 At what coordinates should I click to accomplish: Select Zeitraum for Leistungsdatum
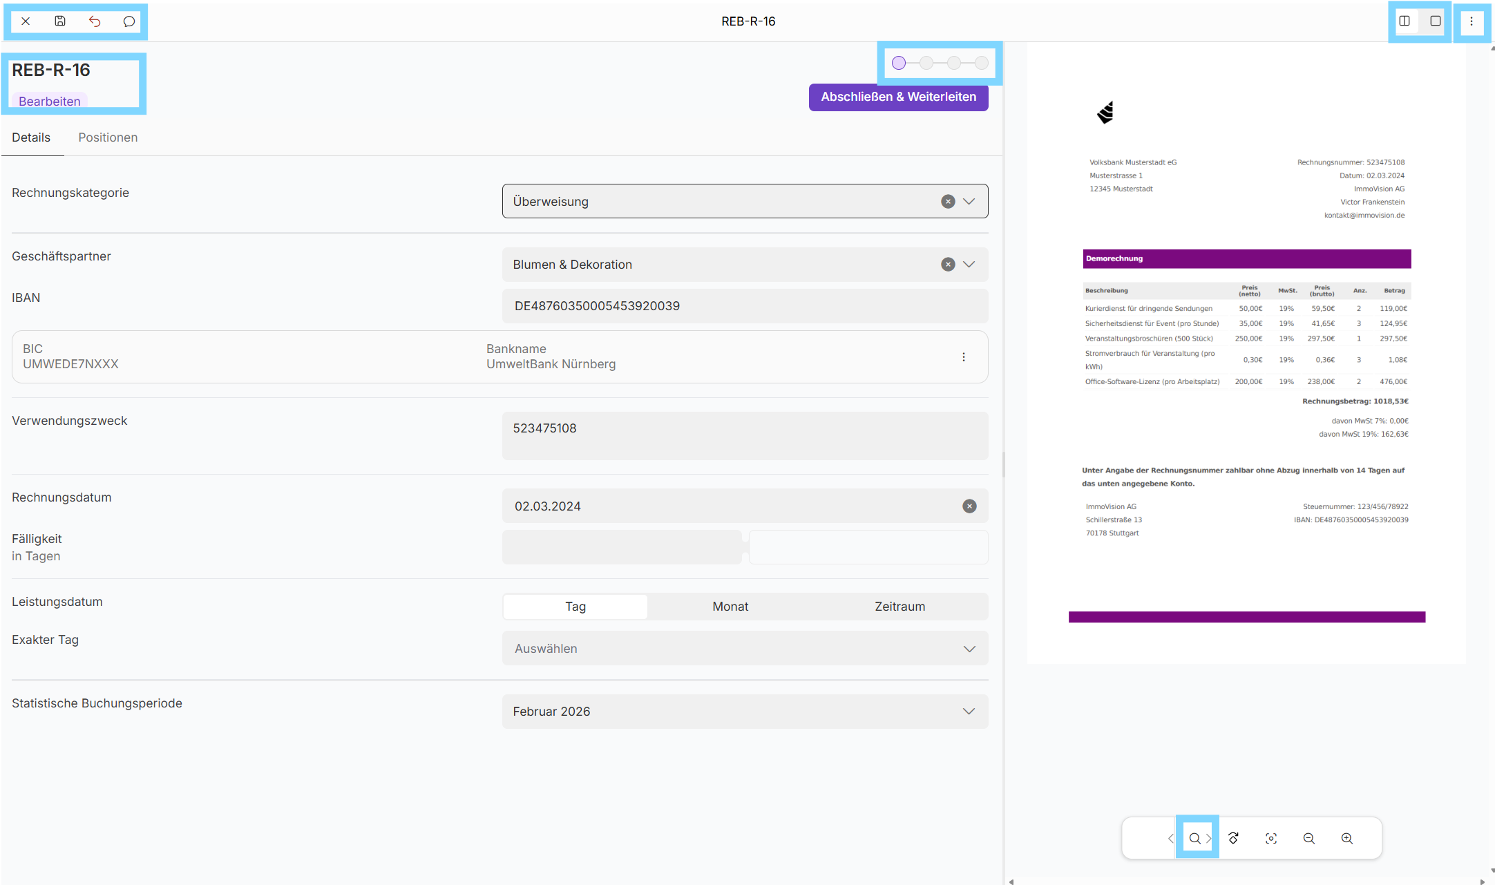899,607
